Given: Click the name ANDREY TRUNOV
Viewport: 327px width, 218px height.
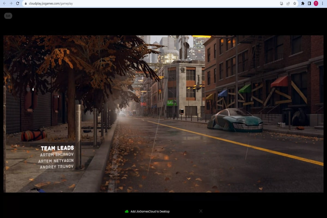Looking at the screenshot, I should (x=57, y=167).
